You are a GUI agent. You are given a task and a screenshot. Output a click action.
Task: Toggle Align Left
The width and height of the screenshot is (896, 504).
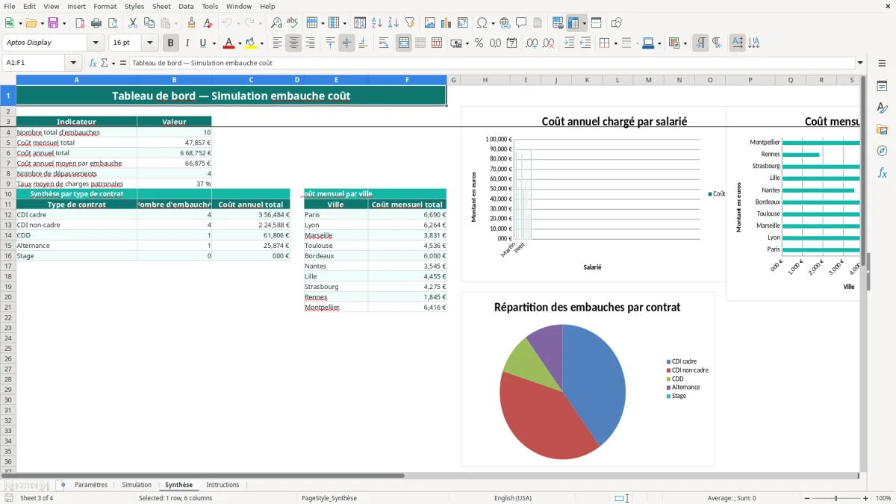pos(277,43)
